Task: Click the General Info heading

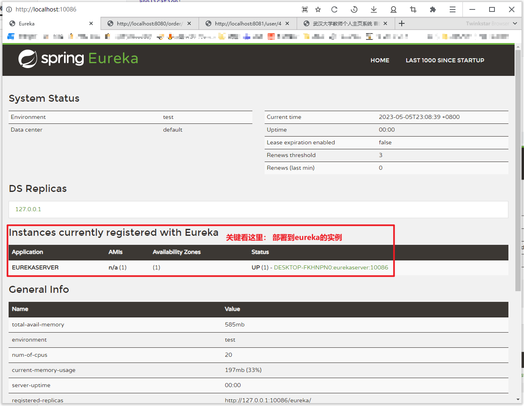Action: click(39, 290)
